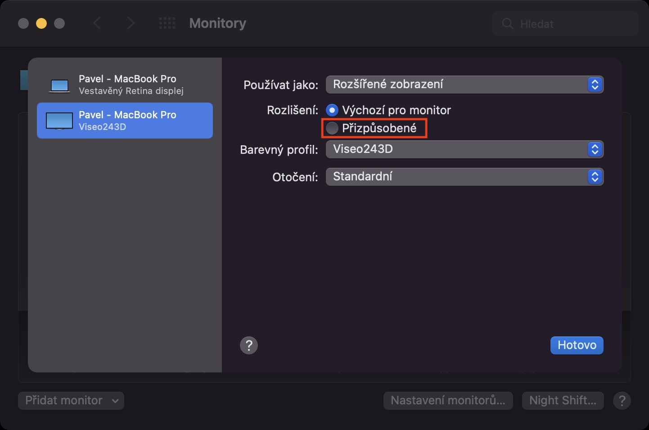Open Night Shift settings
This screenshot has height=430, width=649.
click(563, 400)
